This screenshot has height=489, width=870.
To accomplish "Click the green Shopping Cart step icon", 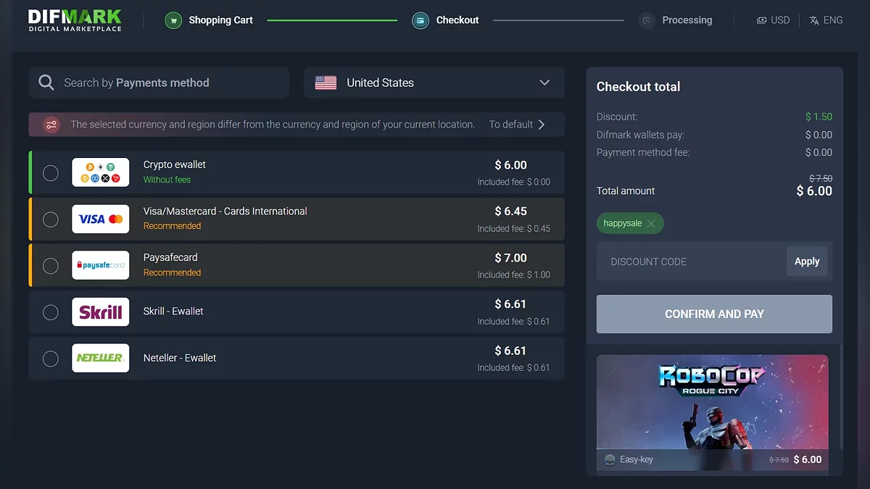I will tap(173, 20).
